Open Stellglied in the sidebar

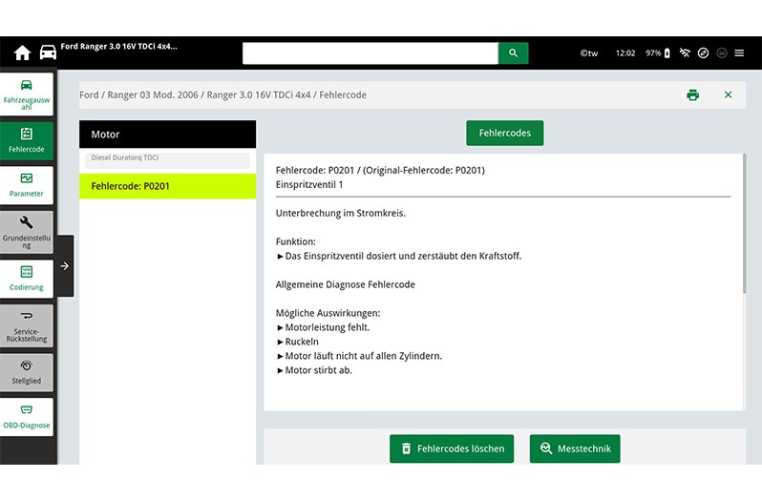tap(27, 370)
